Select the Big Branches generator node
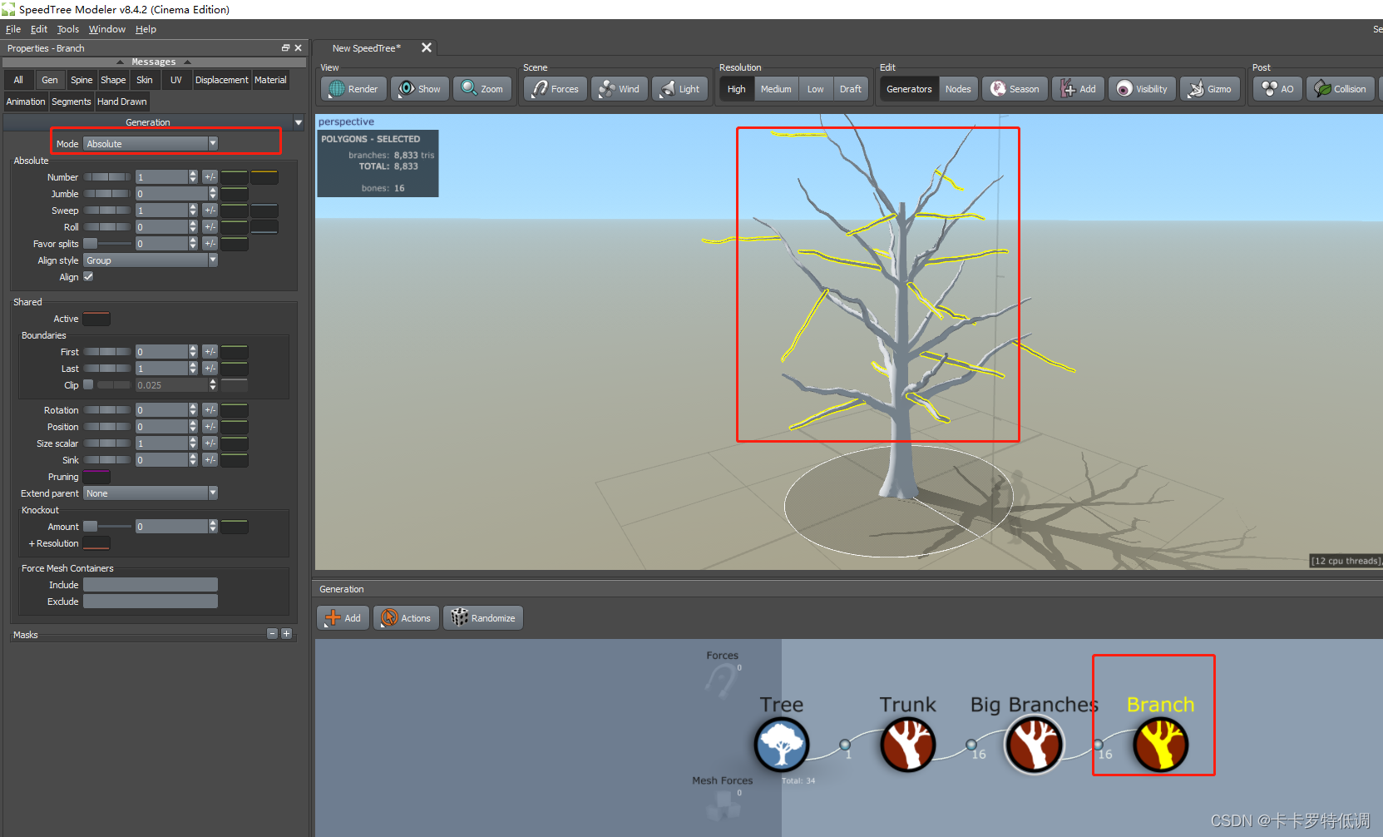This screenshot has height=837, width=1383. (1034, 745)
